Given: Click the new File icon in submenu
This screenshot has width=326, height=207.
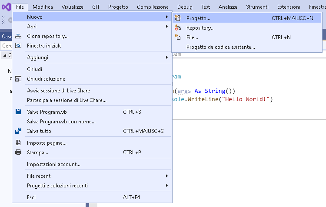Looking at the screenshot, I should pos(177,37).
